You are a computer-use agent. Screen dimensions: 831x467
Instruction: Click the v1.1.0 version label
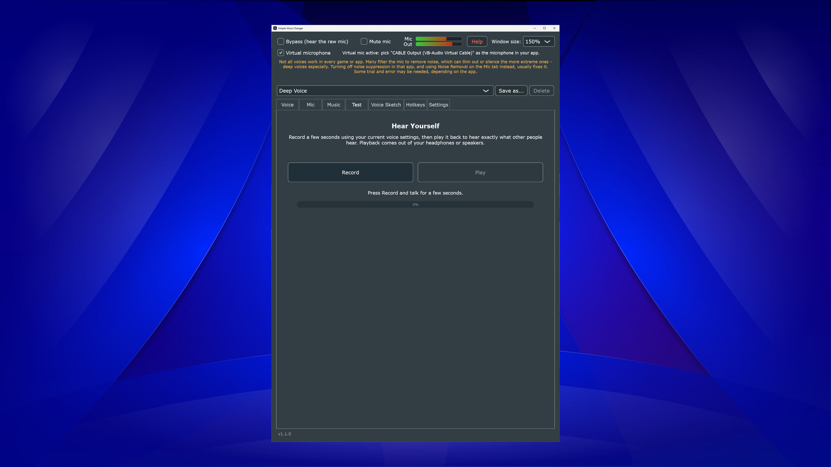284,434
